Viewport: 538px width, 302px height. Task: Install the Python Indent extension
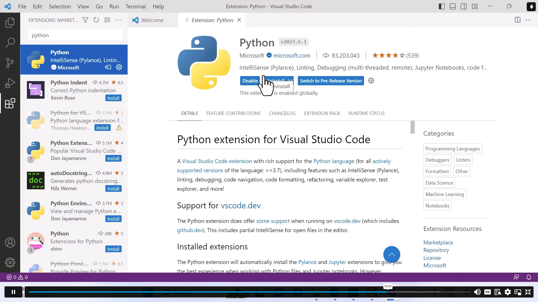(x=113, y=98)
